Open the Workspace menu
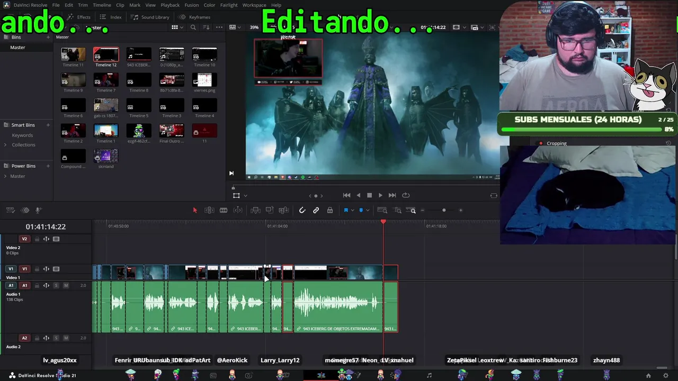The width and height of the screenshot is (678, 381). (254, 5)
